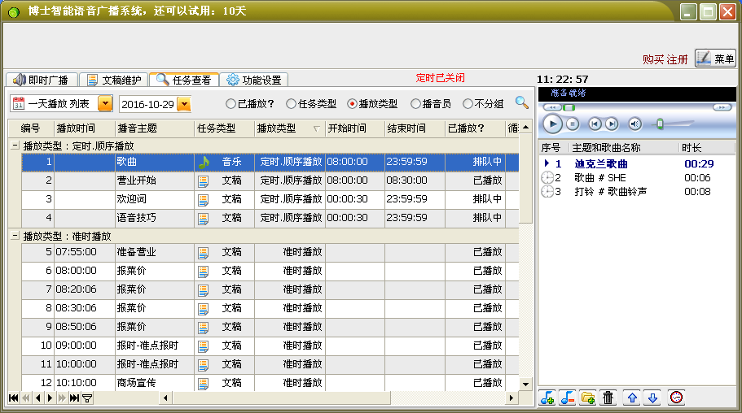This screenshot has width=742, height=413.
Task: Remove a song with the music-minus icon
Action: point(568,398)
